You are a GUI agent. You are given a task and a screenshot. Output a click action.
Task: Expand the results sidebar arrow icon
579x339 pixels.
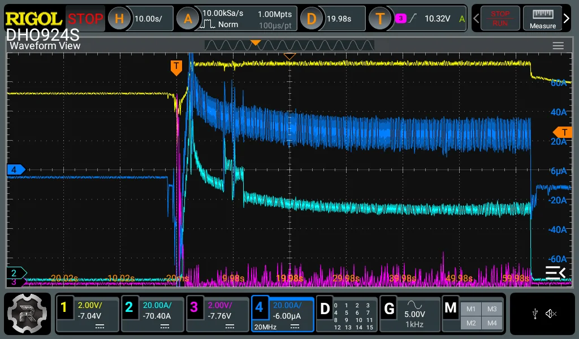click(x=555, y=272)
